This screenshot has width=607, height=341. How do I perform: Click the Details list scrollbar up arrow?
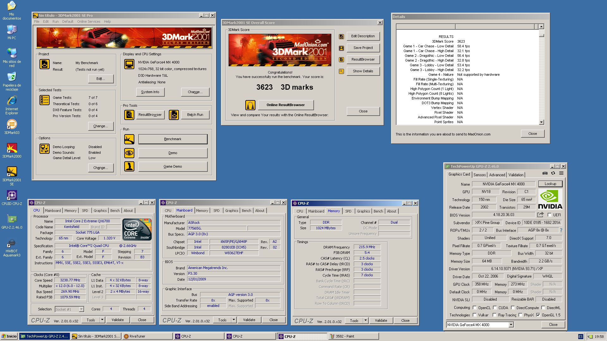coord(541,27)
